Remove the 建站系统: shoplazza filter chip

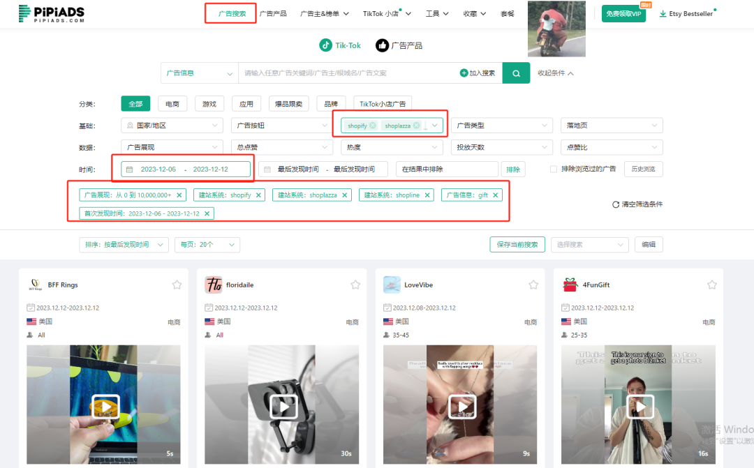(344, 195)
